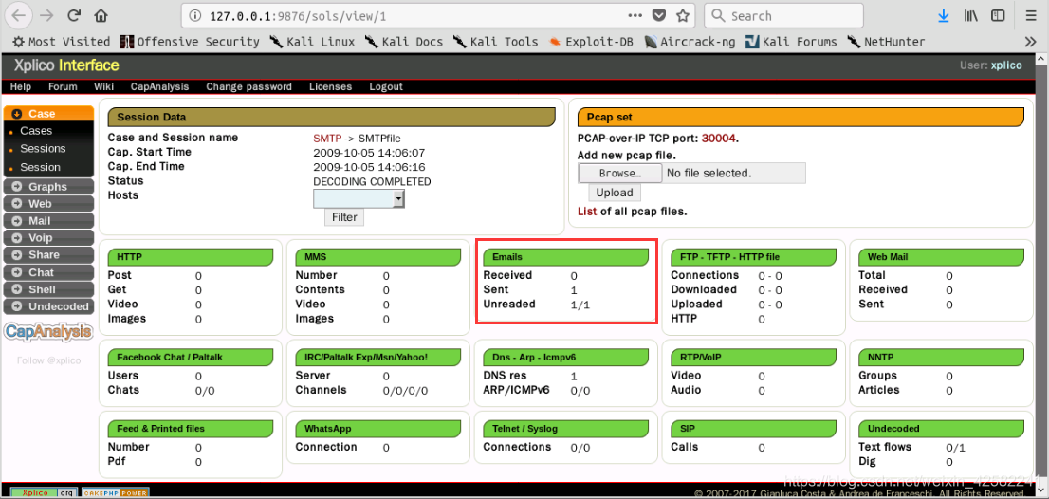Click the browser forward arrow

click(x=46, y=15)
